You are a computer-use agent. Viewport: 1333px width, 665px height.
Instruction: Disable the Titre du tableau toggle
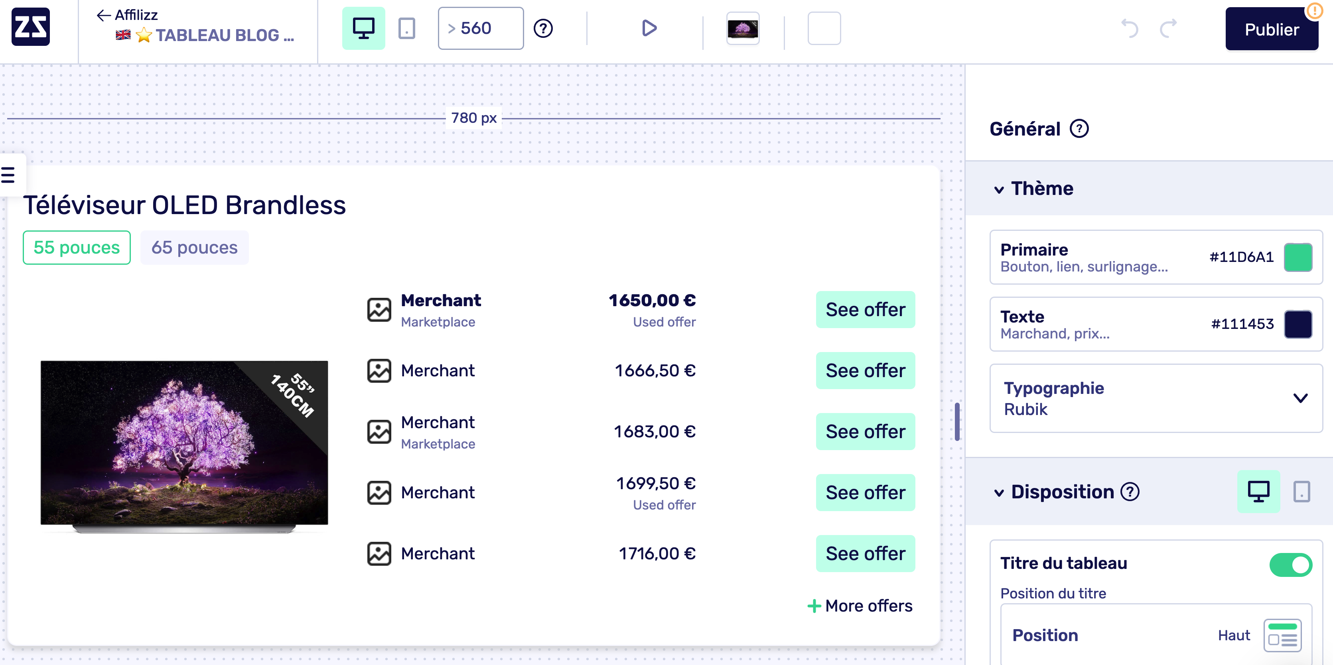coord(1291,565)
